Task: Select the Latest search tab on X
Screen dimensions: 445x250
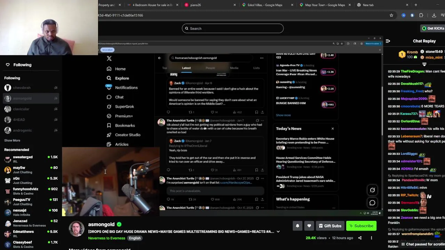Action: click(x=186, y=68)
